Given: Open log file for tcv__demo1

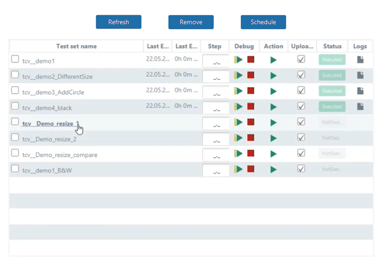Looking at the screenshot, I should tap(361, 60).
